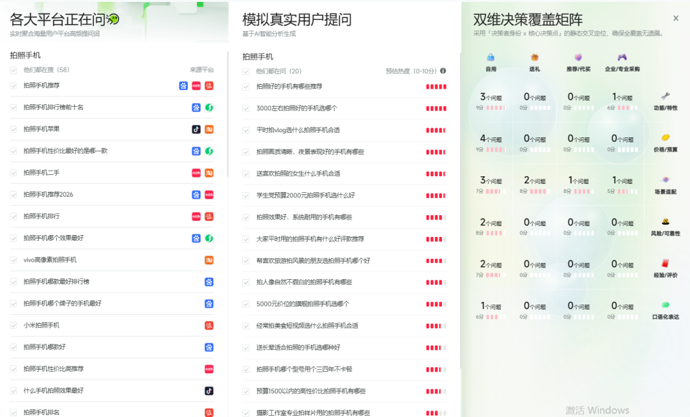Open 自用 × 功能/特性 cell with 3个问题
690x417 pixels.
[x=491, y=102]
